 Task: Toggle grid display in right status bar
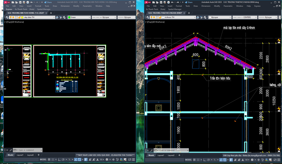tap(194, 160)
